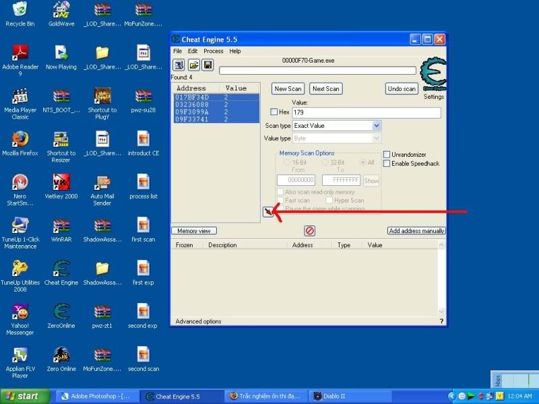
Task: Tick the Enable Speedhack checkbox
Action: pos(387,164)
